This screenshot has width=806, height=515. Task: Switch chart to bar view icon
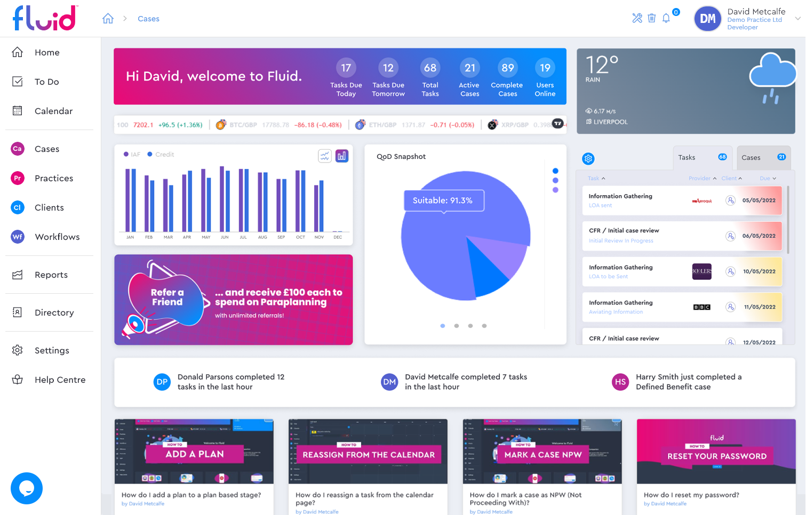point(342,156)
